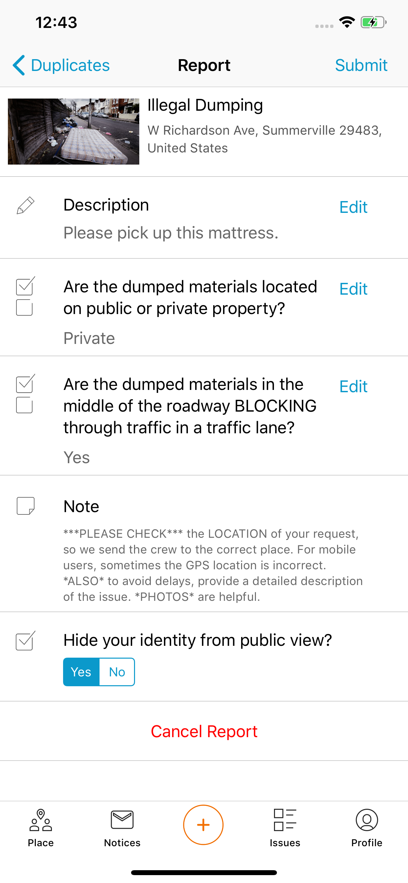Image resolution: width=408 pixels, height=883 pixels.
Task: Tap the W Richardson Ave address text
Action: pos(264,139)
